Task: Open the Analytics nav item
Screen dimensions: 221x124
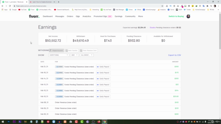Action: (x=87, y=16)
